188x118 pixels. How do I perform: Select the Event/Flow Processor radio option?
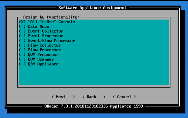47,40
